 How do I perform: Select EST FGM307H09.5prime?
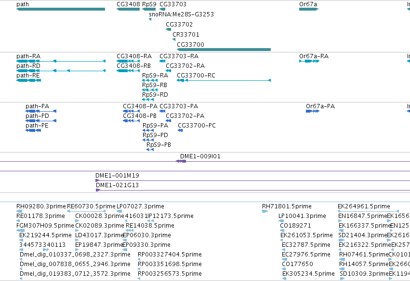pos(20,230)
